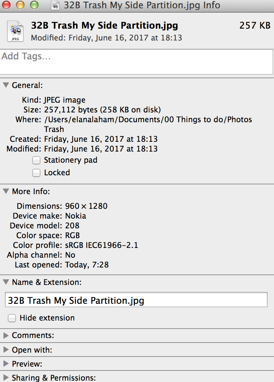Screen dimensions: 274x382
Task: Click the file name heading text
Action: pyautogui.click(x=104, y=26)
